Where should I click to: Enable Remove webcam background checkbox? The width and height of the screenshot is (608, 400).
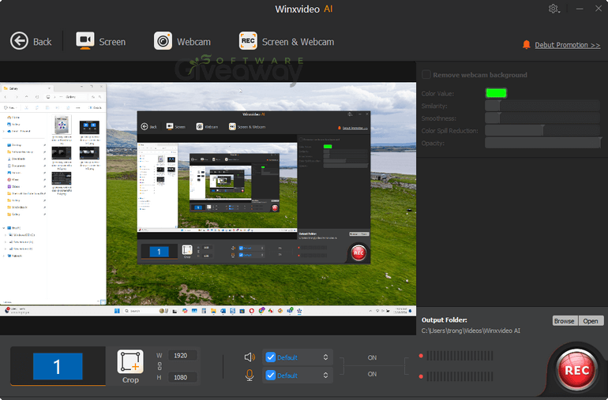(426, 74)
